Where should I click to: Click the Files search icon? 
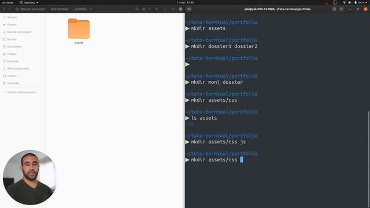click(x=137, y=9)
